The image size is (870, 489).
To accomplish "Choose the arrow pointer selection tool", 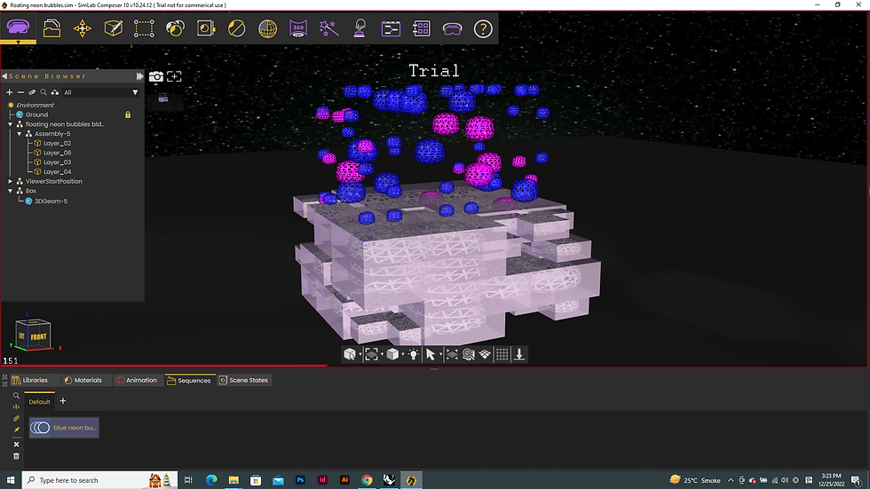I will tap(430, 354).
